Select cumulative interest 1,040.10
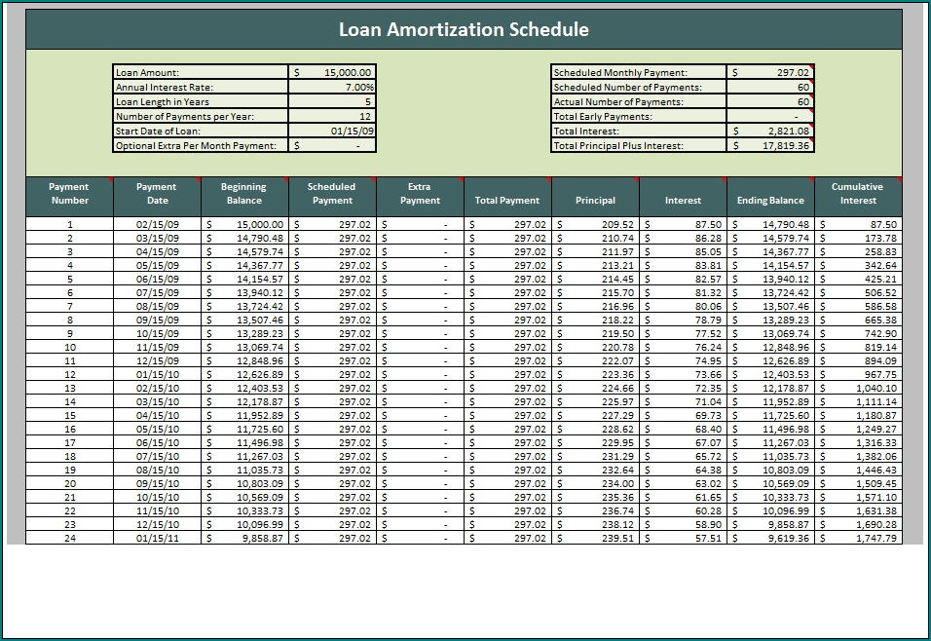The width and height of the screenshot is (931, 641). click(859, 389)
